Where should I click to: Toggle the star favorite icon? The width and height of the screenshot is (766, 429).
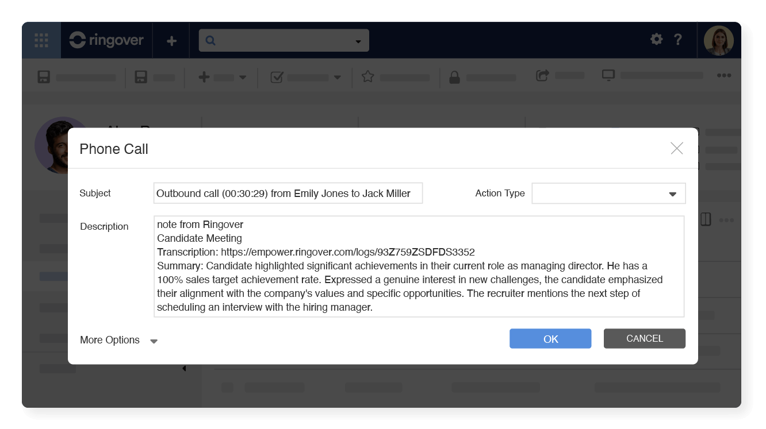tap(366, 76)
